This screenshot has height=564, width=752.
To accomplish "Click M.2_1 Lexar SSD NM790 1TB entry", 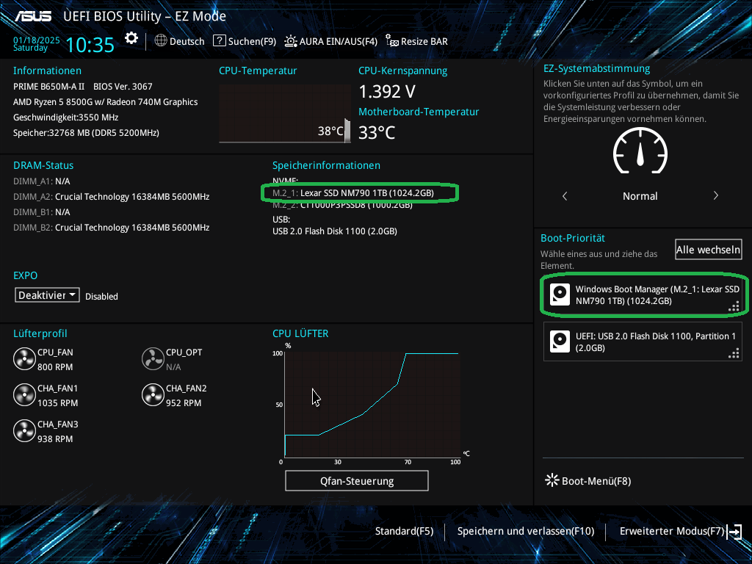I will (353, 193).
